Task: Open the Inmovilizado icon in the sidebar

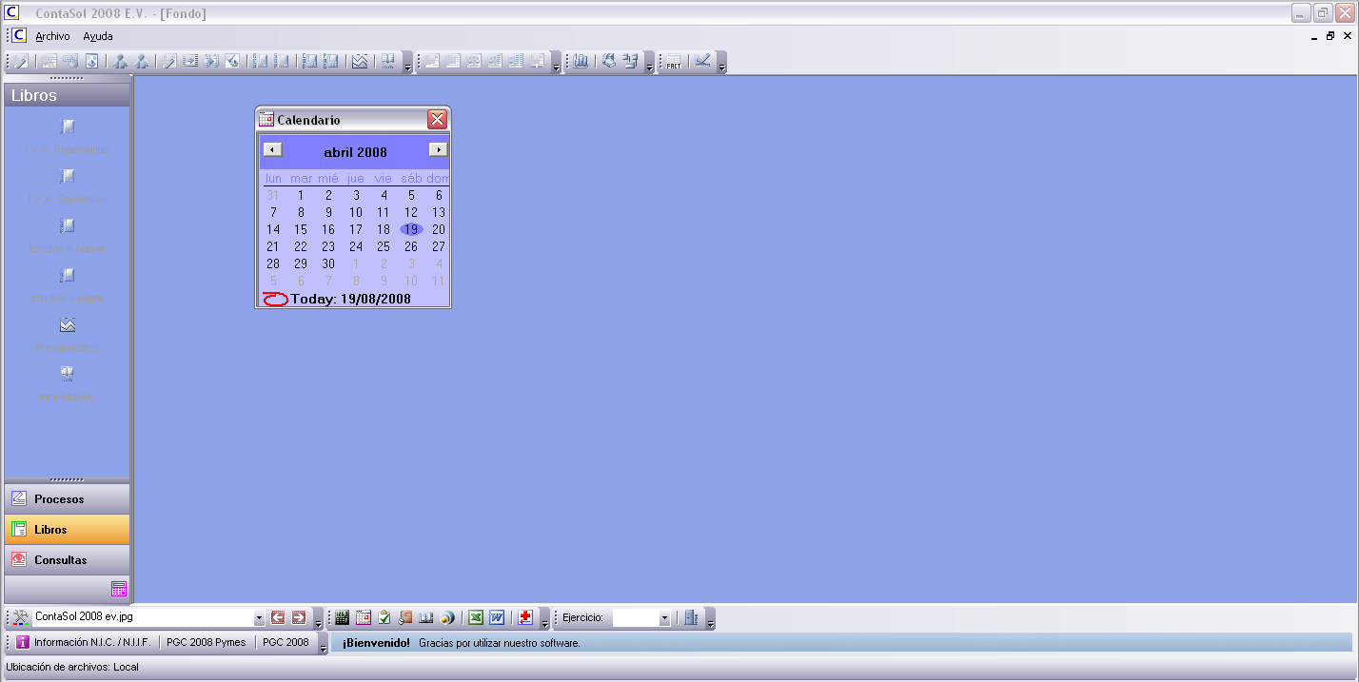Action: [68, 373]
